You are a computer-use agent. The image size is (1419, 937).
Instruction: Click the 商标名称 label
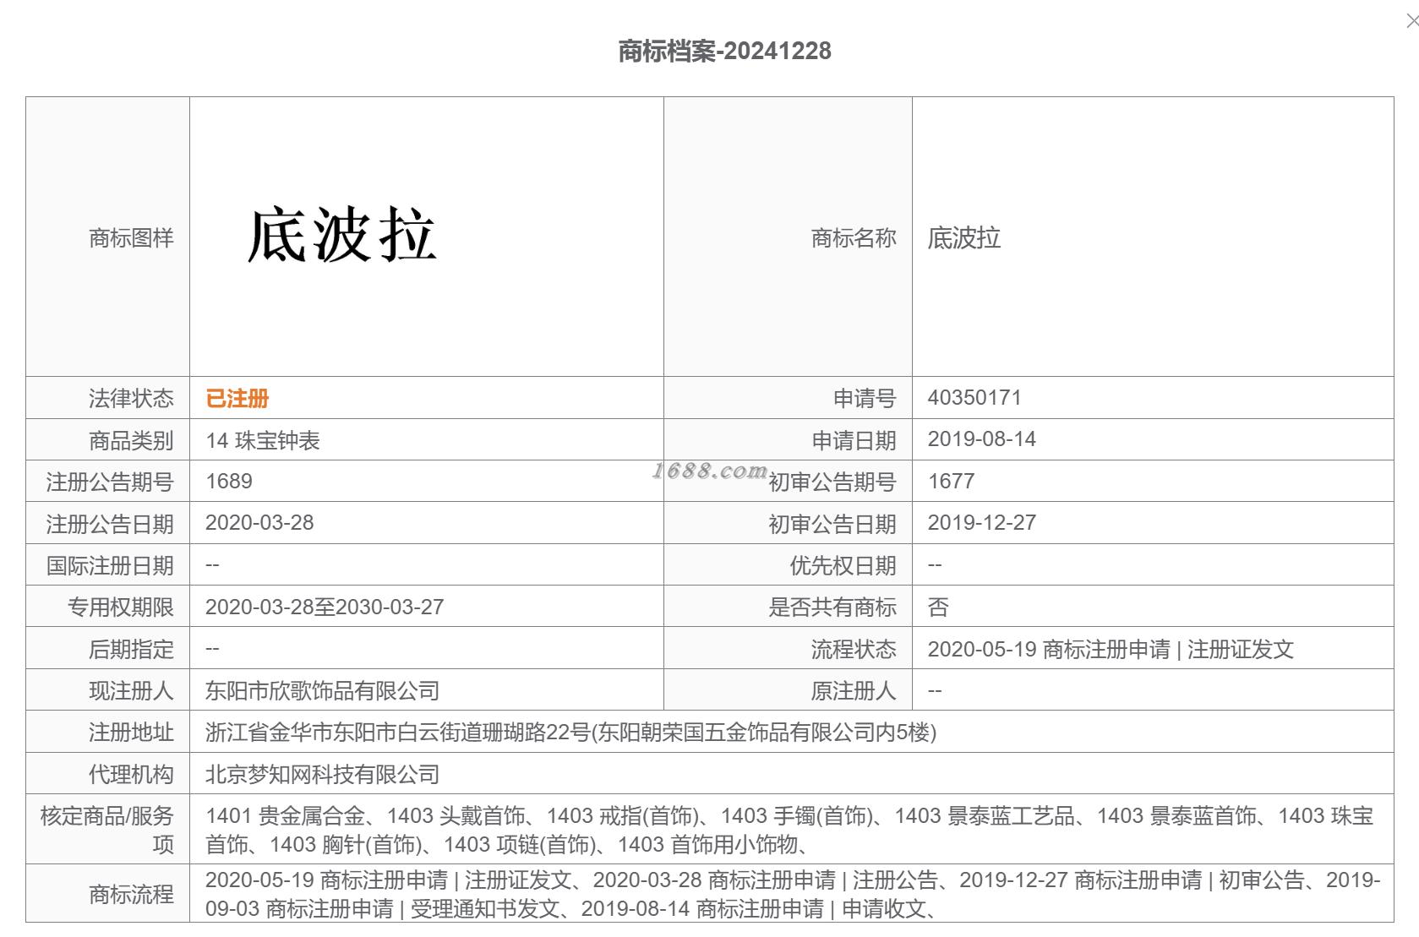pos(854,238)
